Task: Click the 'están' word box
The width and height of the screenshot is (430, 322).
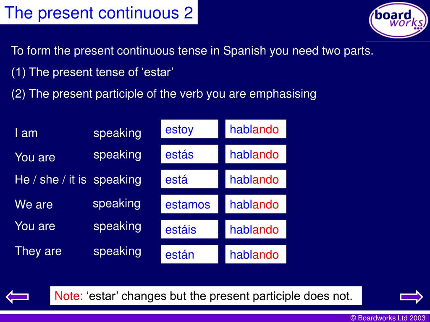Action: (x=189, y=254)
